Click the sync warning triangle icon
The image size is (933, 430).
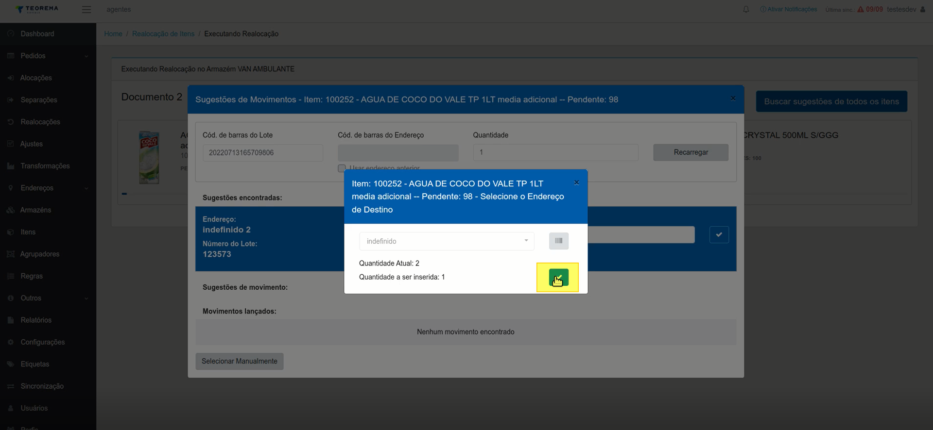(861, 9)
